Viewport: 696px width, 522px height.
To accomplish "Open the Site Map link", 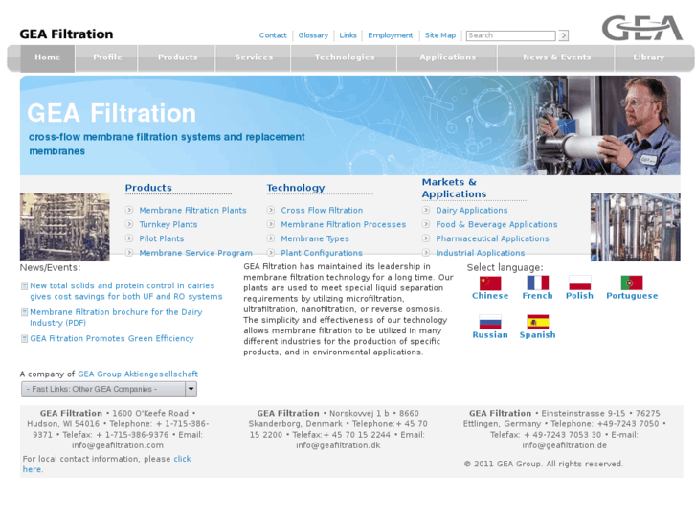I will point(439,35).
